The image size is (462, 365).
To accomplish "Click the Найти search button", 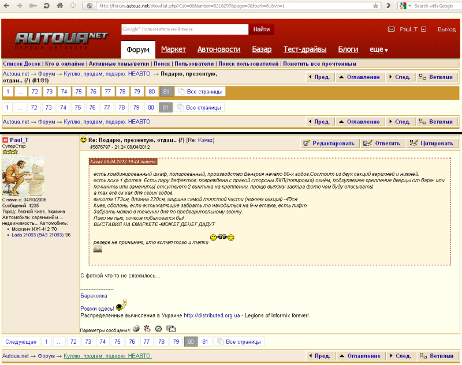I will tap(261, 29).
